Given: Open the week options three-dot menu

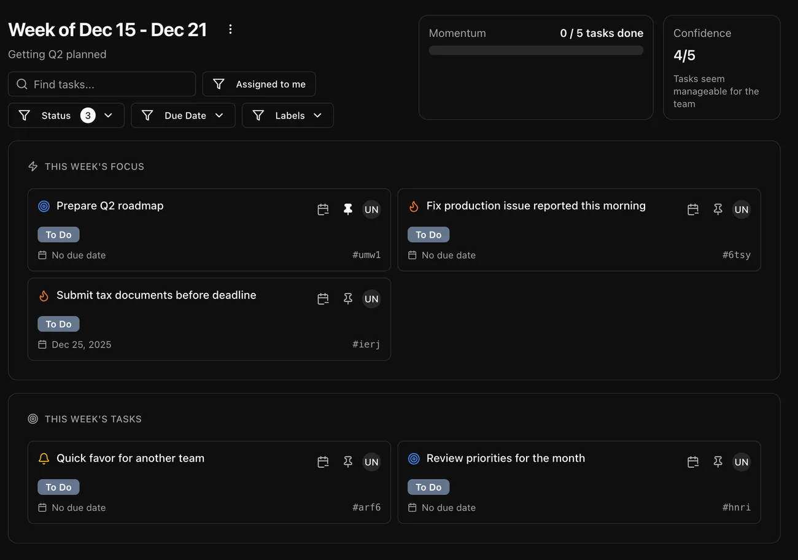Looking at the screenshot, I should coord(230,29).
